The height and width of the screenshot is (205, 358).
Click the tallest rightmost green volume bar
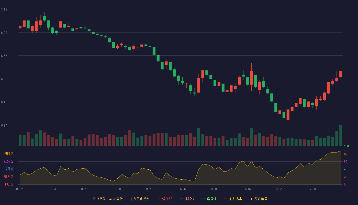(x=341, y=136)
